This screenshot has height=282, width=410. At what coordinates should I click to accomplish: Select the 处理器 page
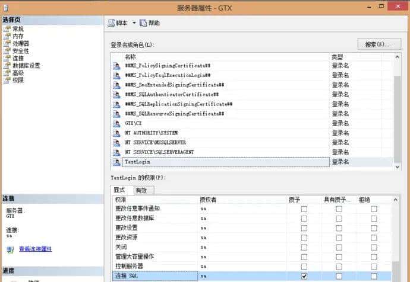(x=21, y=43)
